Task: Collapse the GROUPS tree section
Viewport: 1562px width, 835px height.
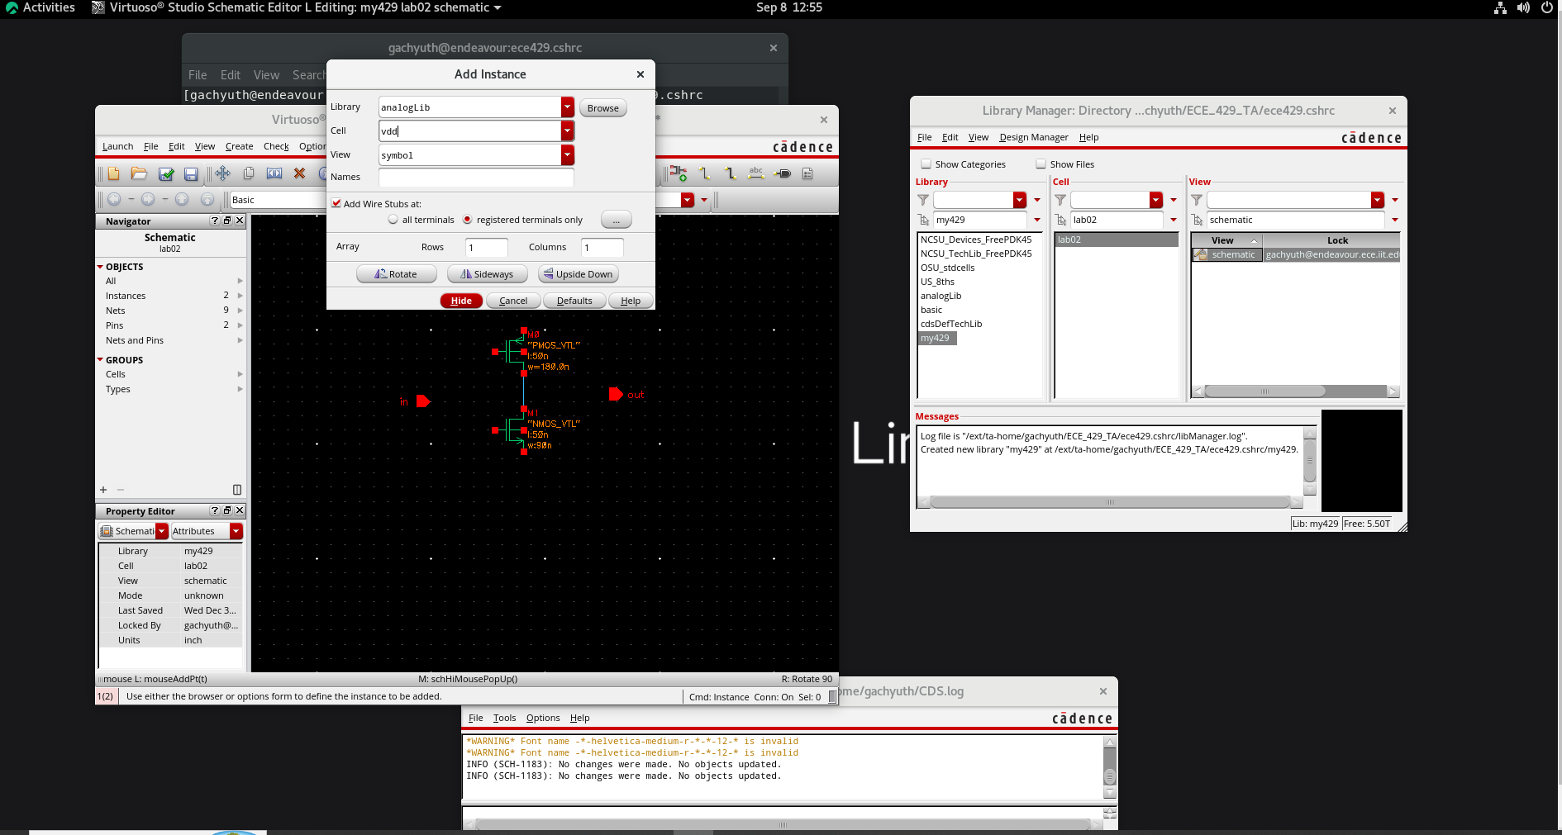Action: click(x=100, y=360)
